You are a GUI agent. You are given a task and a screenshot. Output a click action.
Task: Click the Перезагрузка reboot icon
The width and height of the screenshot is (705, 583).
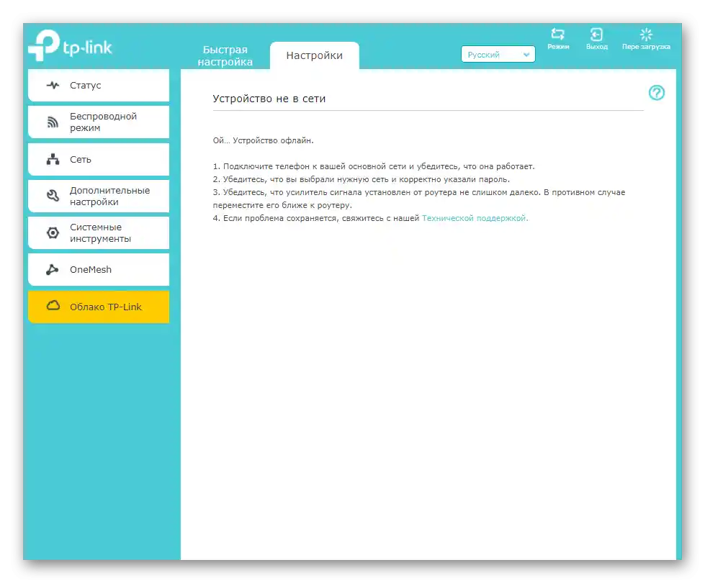tap(646, 34)
